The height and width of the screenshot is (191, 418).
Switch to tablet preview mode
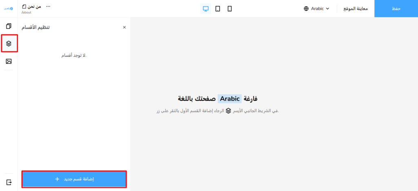(218, 9)
